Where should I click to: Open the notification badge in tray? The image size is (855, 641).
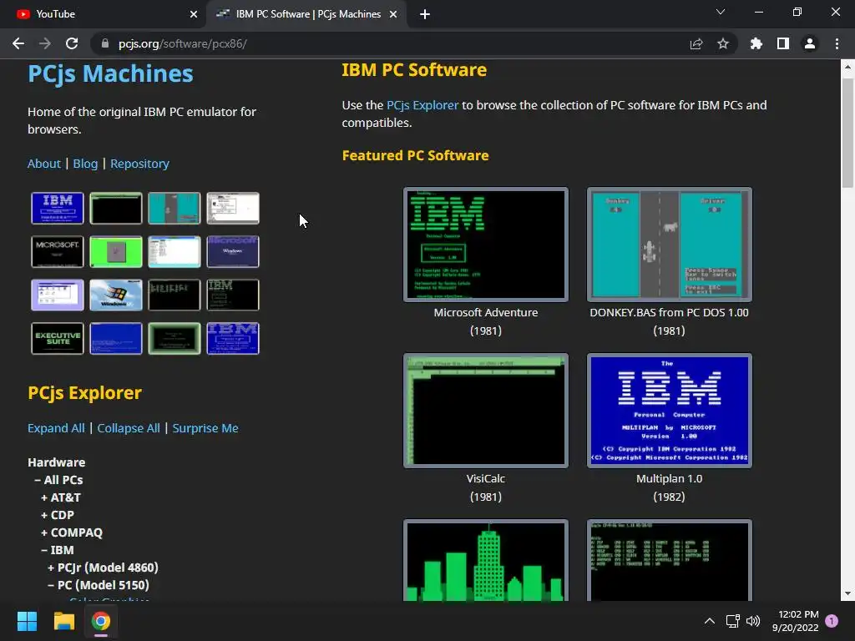(x=832, y=621)
